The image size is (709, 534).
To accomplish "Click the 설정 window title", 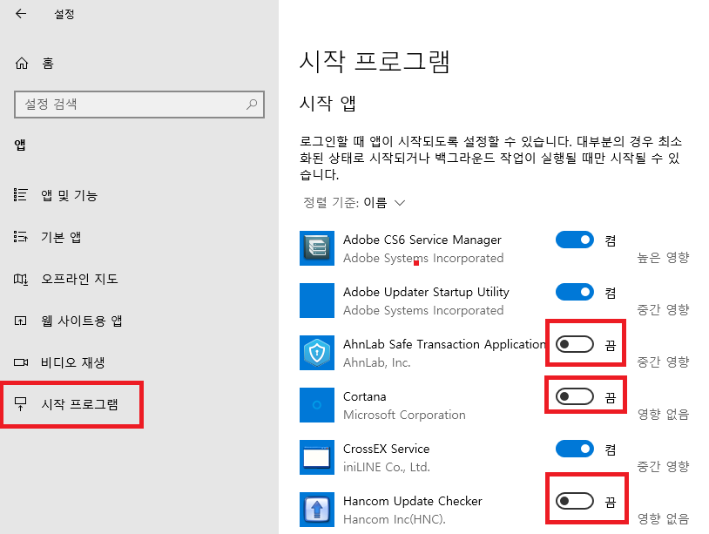I will coord(64,14).
